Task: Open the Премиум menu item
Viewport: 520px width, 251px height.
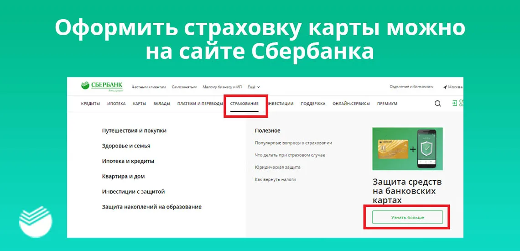Action: (x=387, y=104)
